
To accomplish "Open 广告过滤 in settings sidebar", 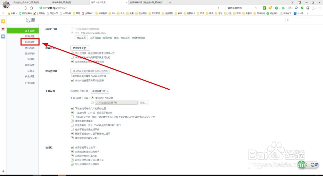I will [x=30, y=83].
